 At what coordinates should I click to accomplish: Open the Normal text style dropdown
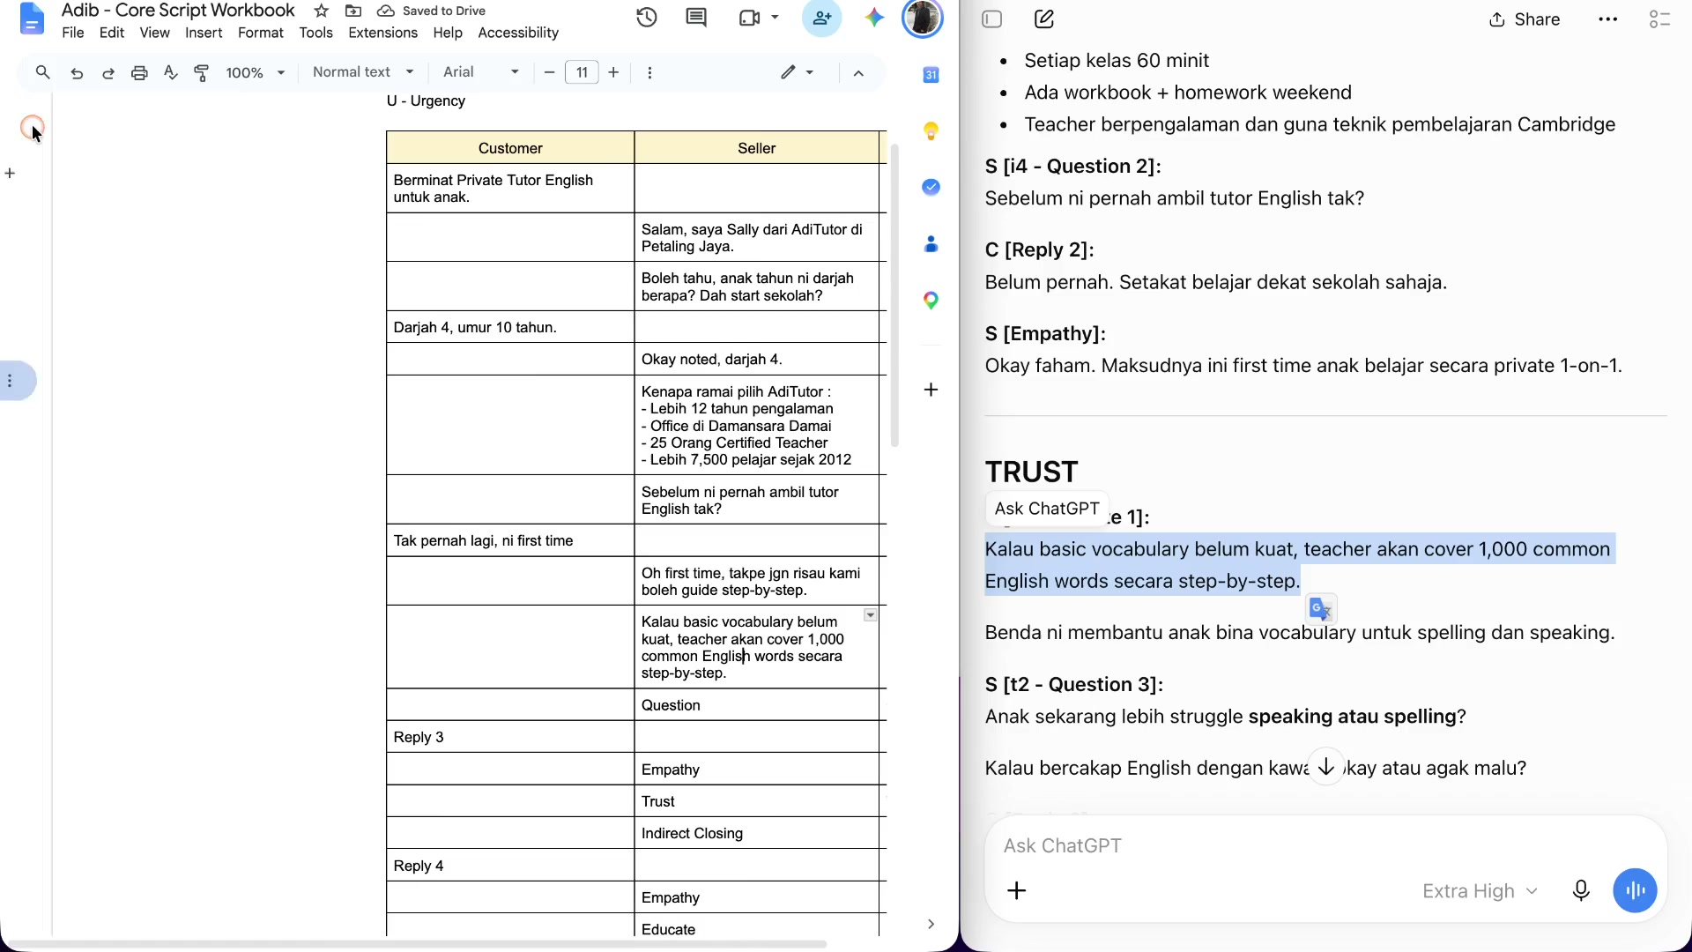pyautogui.click(x=363, y=72)
